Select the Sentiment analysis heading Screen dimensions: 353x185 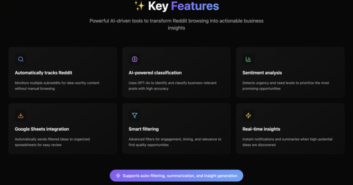click(262, 73)
